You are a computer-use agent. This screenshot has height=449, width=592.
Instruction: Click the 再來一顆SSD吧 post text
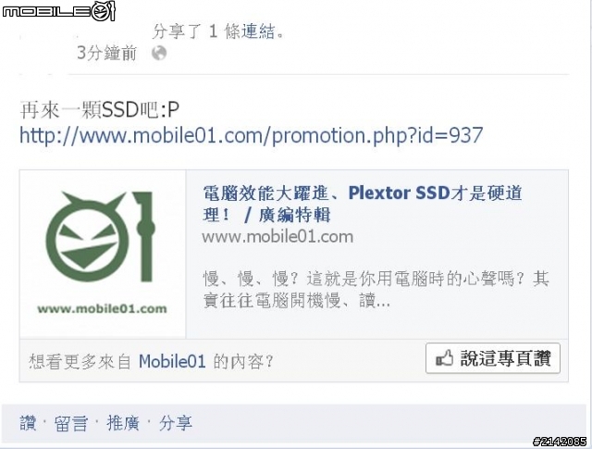99,110
